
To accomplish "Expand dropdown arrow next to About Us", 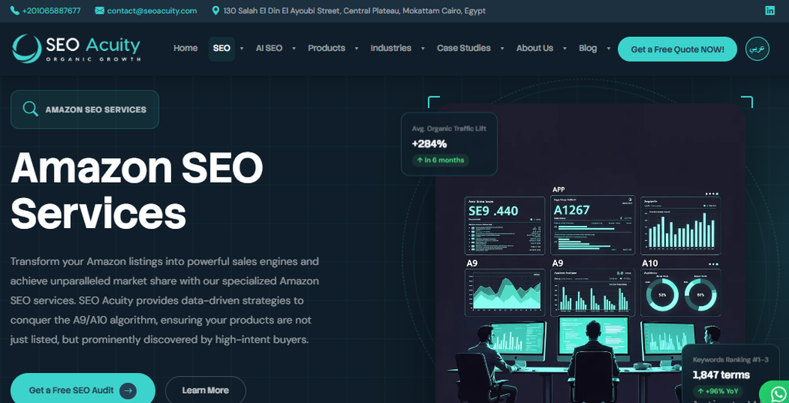I will [x=565, y=49].
